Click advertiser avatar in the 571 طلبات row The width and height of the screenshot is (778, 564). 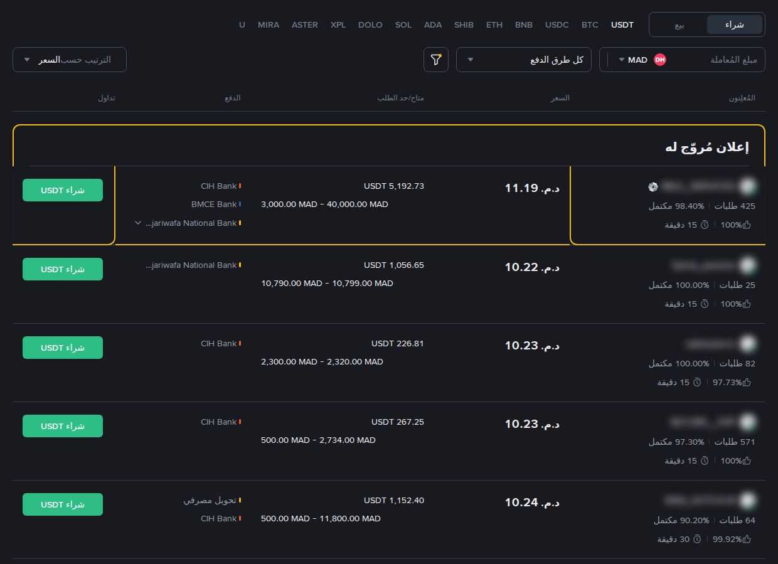click(x=747, y=422)
